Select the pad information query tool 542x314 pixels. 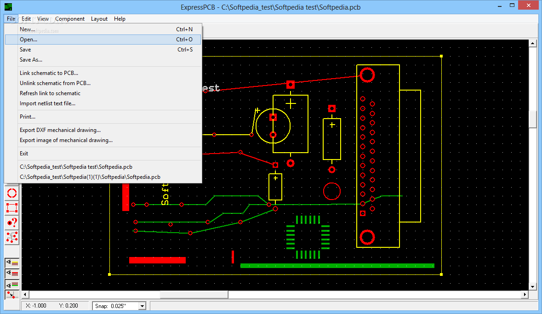12,223
